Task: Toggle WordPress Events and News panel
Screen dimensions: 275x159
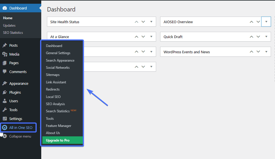Action: point(266,52)
